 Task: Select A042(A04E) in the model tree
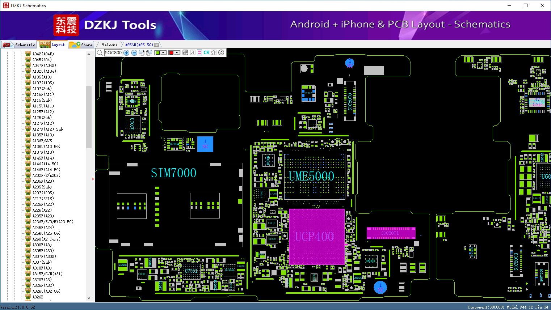click(43, 54)
